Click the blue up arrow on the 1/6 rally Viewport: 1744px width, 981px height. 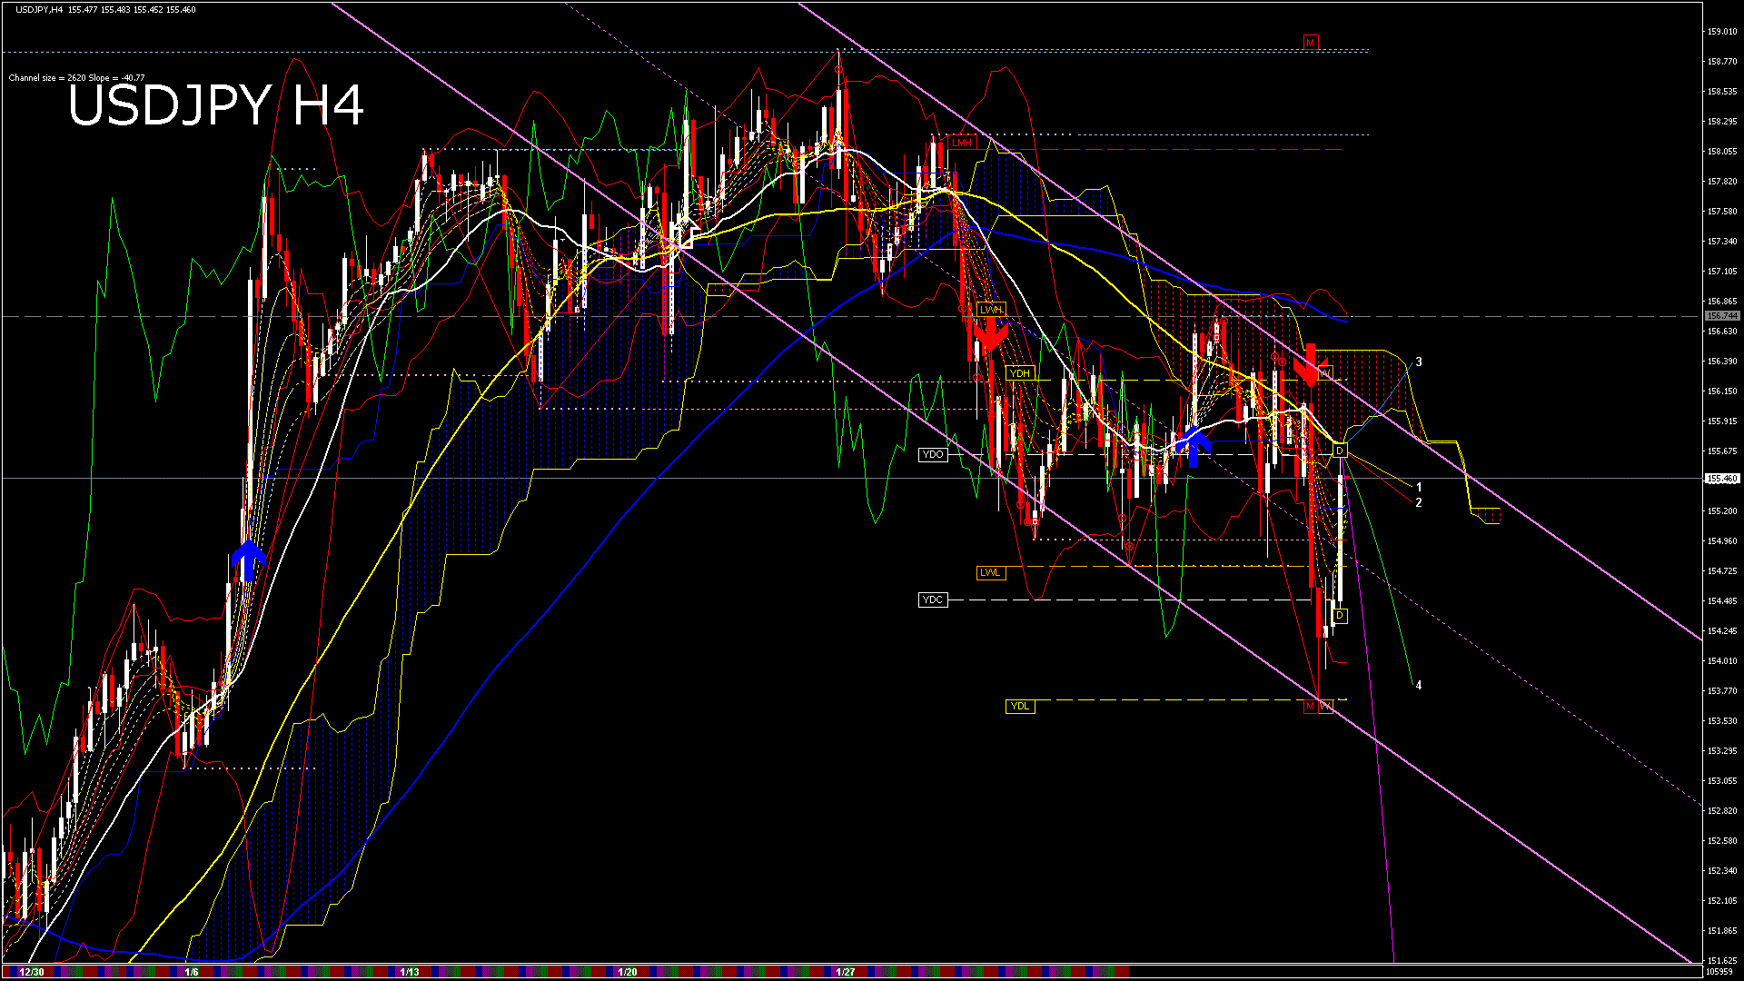248,560
